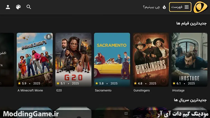Open A Minecraft Movie poster
The width and height of the screenshot is (210, 118).
point(35,60)
